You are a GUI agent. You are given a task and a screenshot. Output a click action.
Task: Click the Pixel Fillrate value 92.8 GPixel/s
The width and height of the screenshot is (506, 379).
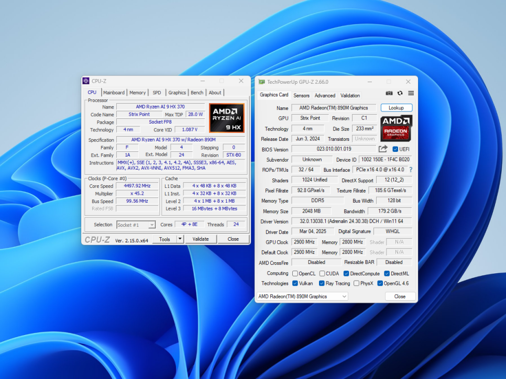(311, 191)
